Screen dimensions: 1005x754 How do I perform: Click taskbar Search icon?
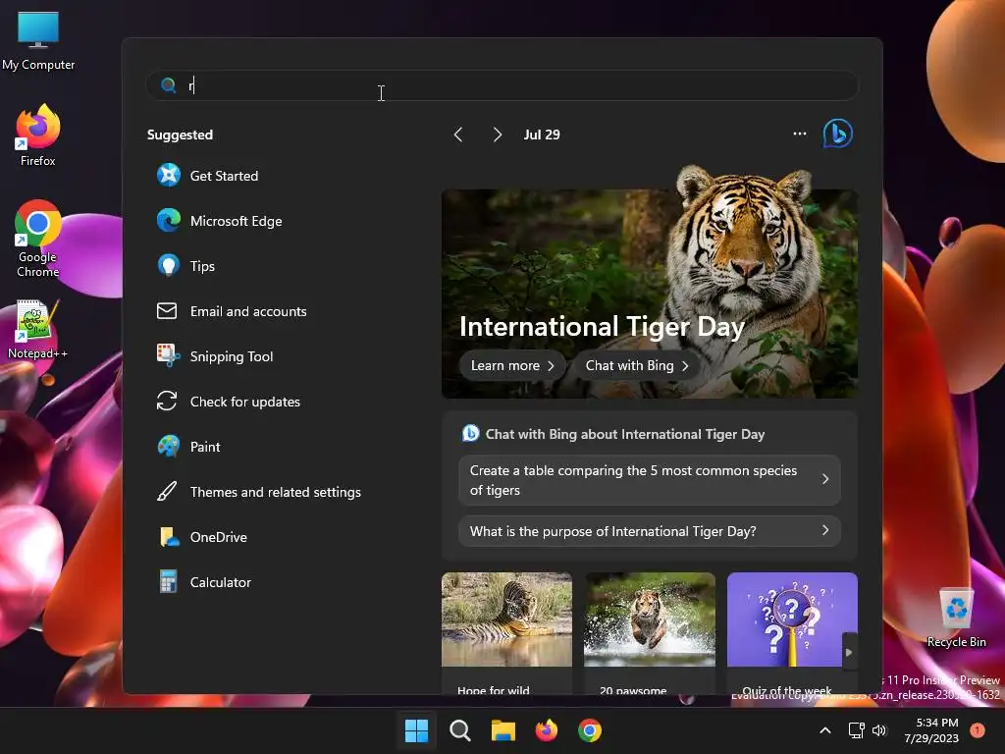point(459,730)
